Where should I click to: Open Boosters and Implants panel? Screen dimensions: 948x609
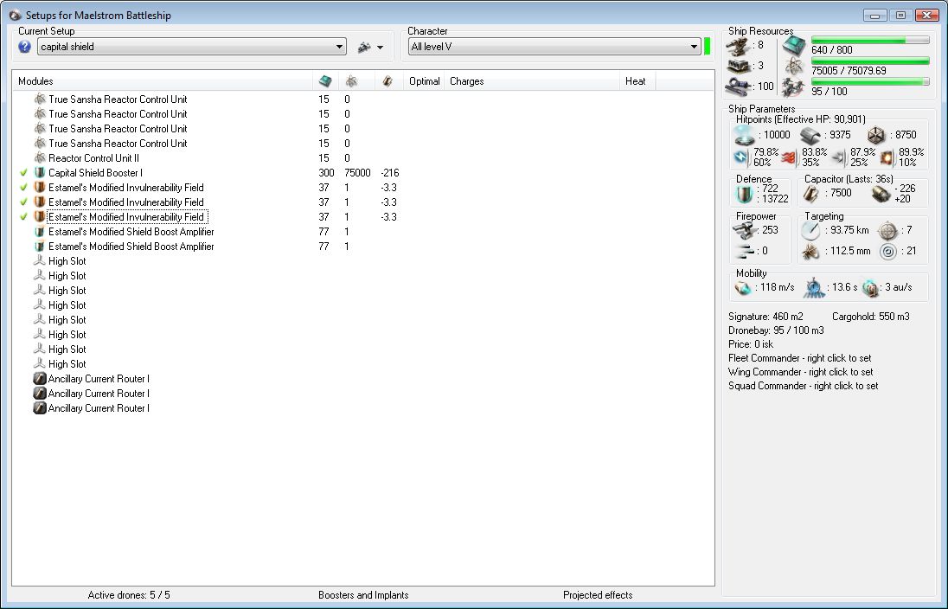coord(363,595)
